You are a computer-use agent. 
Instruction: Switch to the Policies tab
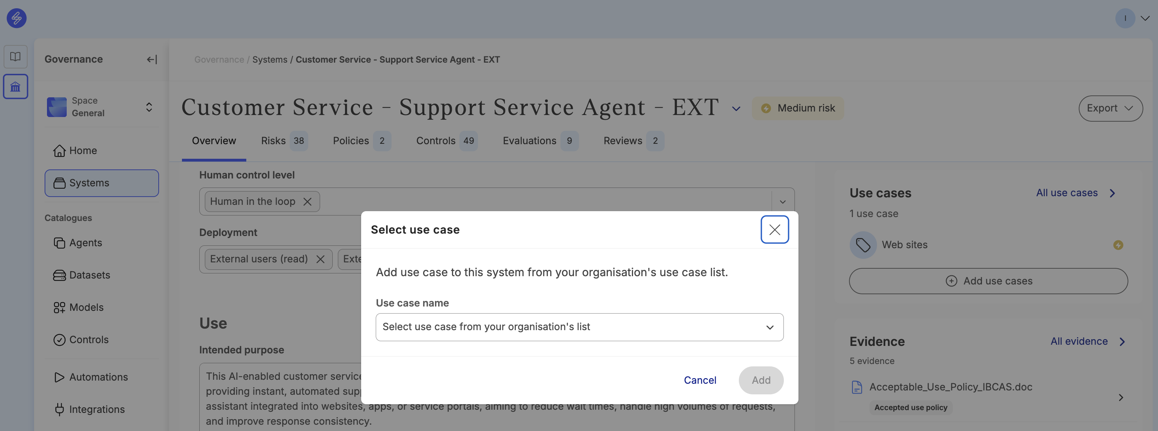point(362,141)
